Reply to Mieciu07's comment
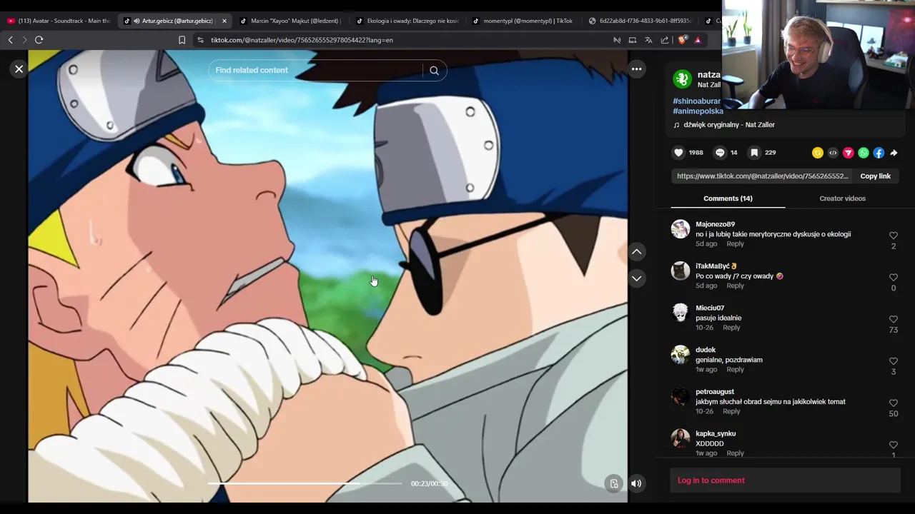The image size is (915, 514). click(x=731, y=328)
